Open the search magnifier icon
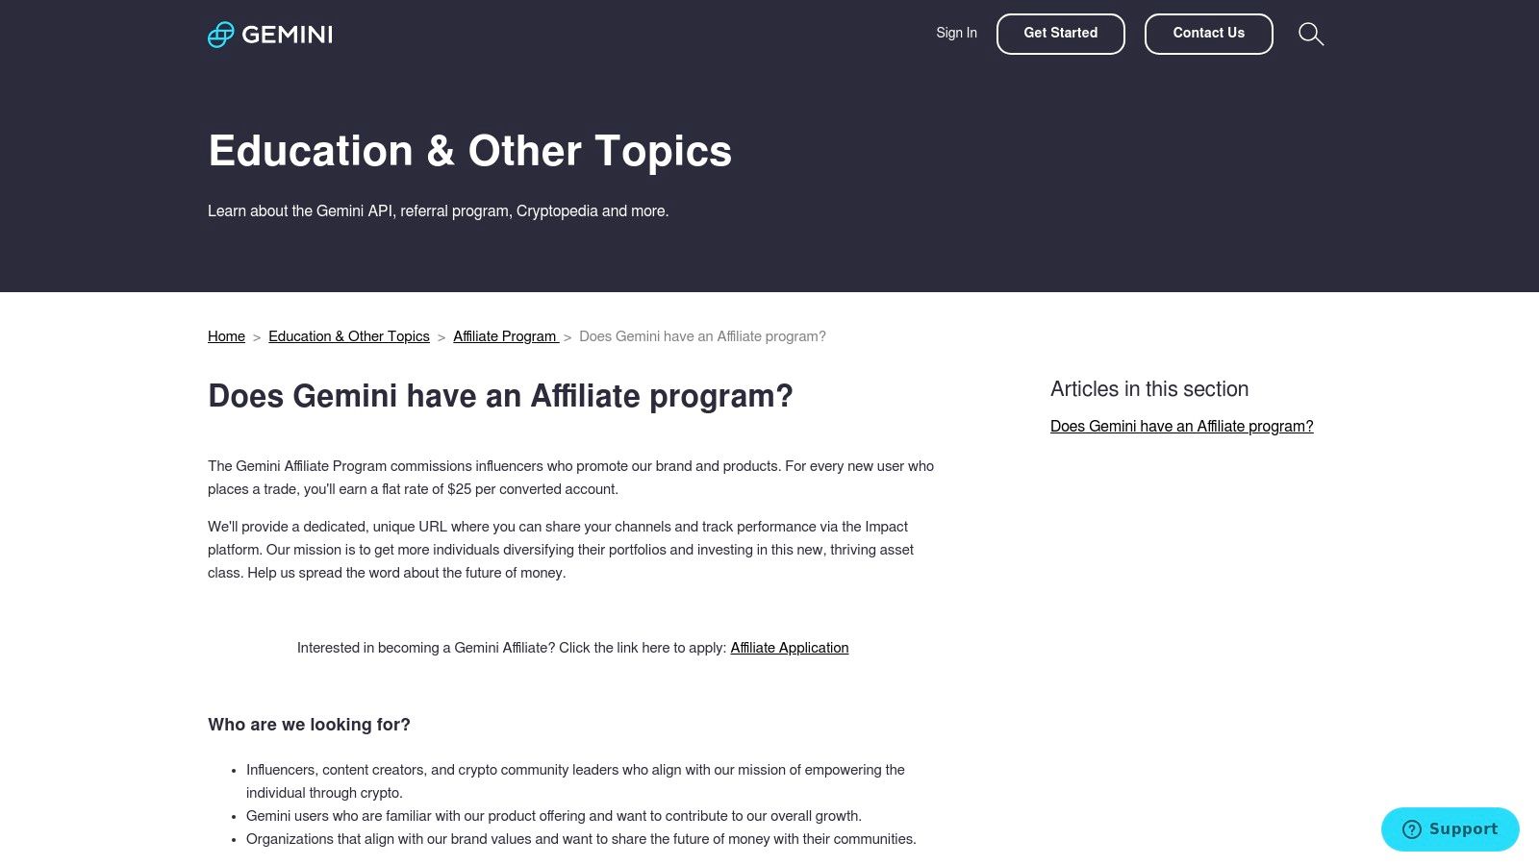This screenshot has width=1539, height=865. (1311, 34)
